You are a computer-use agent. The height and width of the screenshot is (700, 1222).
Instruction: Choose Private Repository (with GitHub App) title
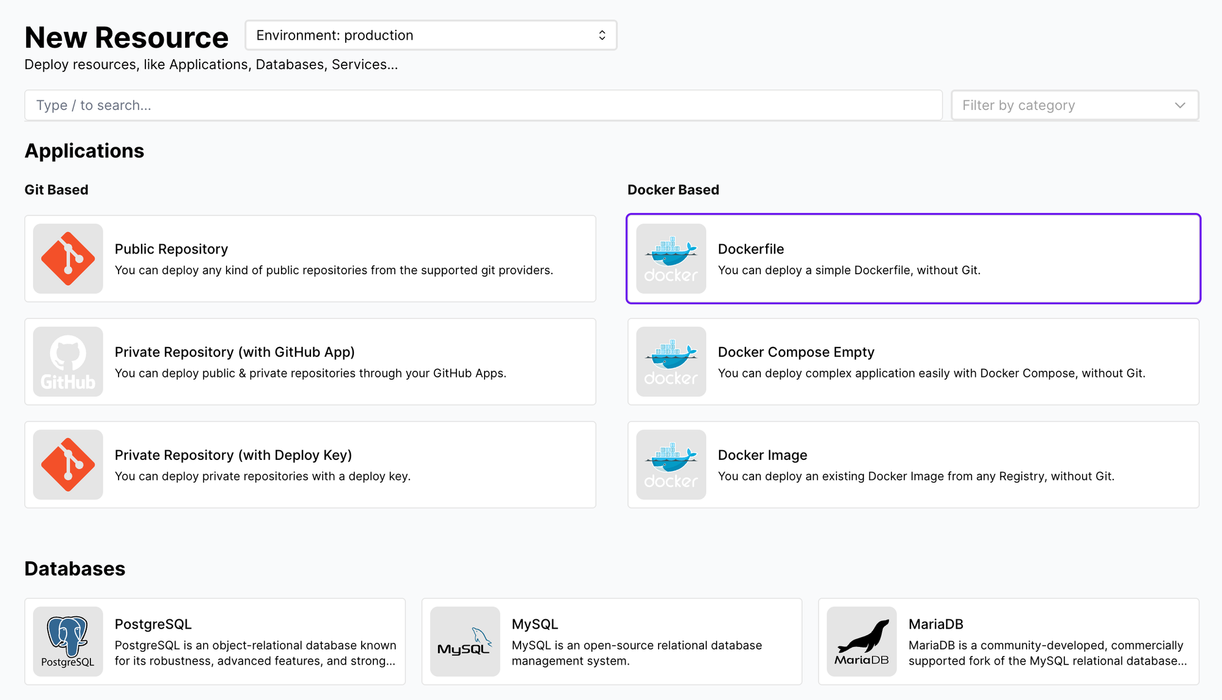235,352
